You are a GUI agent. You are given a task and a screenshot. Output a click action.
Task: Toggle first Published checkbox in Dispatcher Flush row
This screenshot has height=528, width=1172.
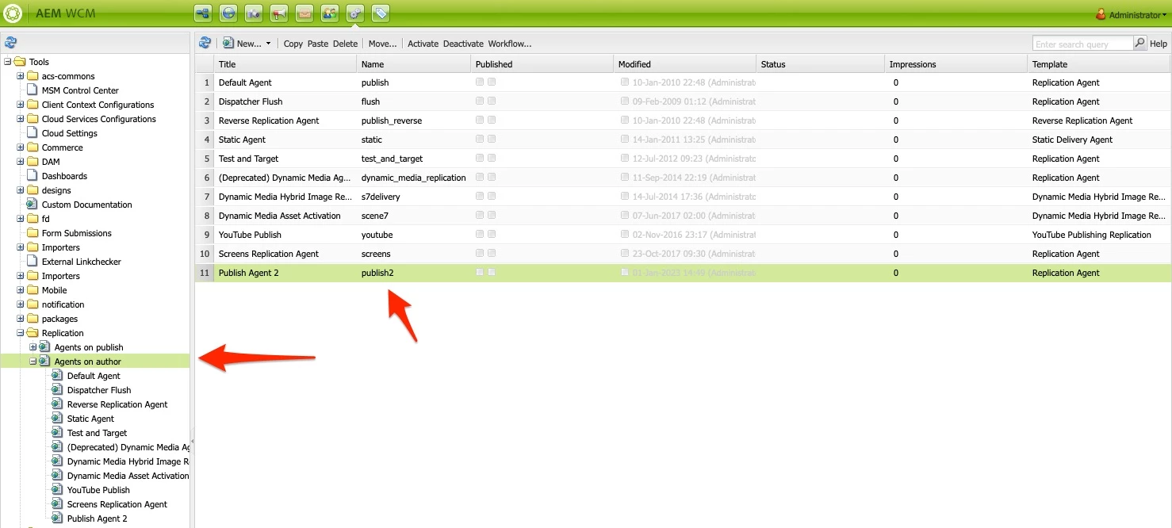pyautogui.click(x=480, y=101)
